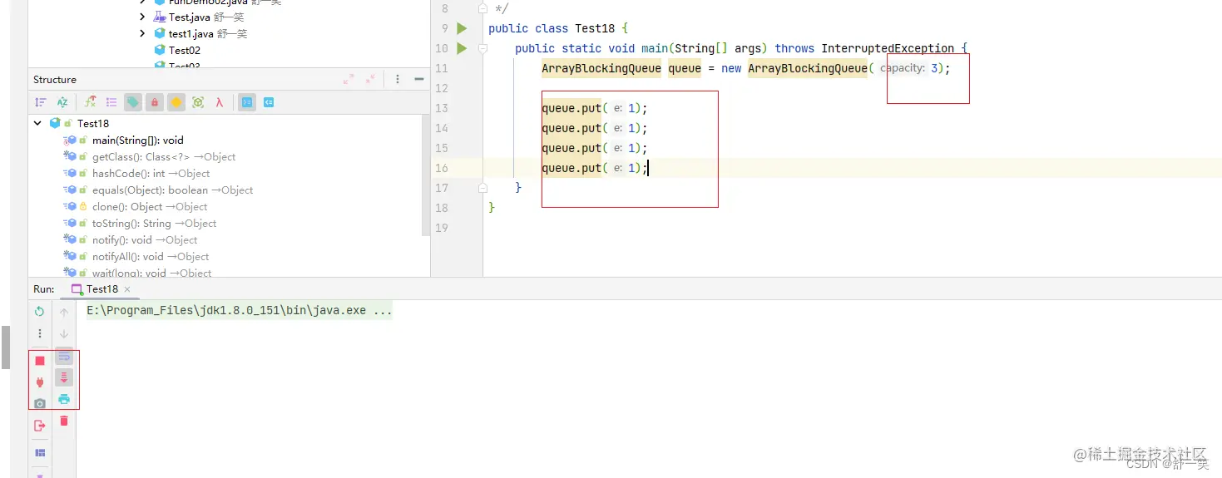Select equals(Object): boolean in Structure tree
Image resolution: width=1222 pixels, height=478 pixels.
[172, 190]
